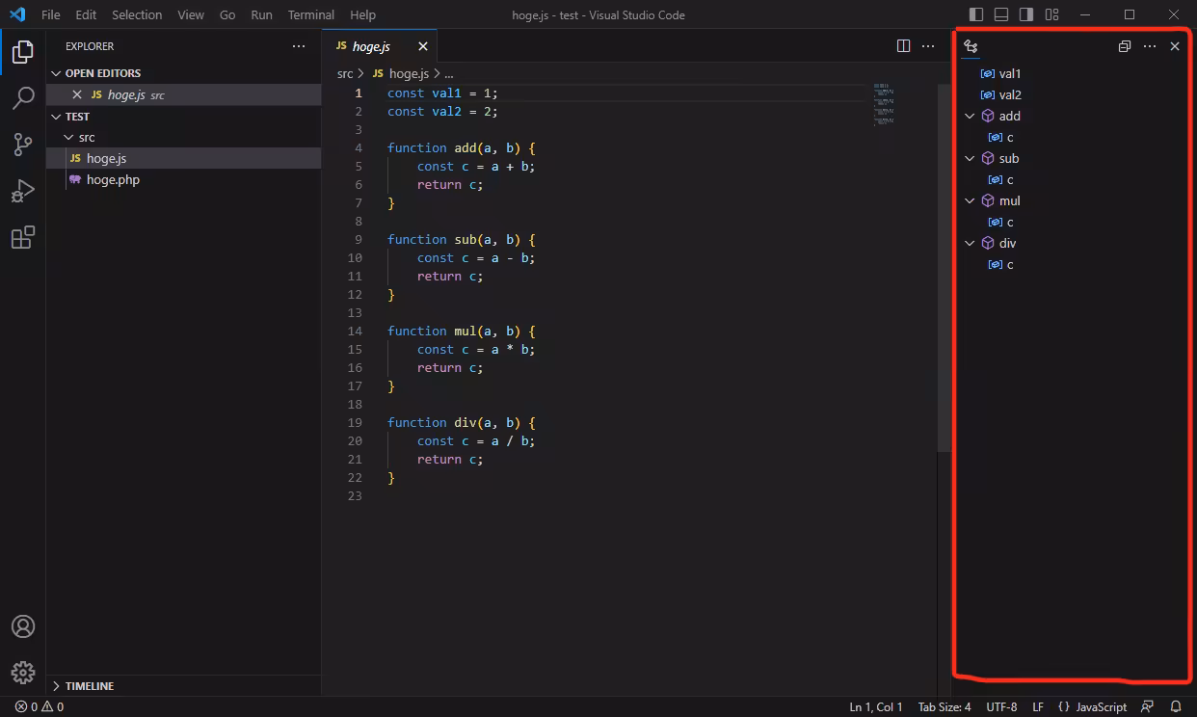Open the Go menu
Image resolution: width=1197 pixels, height=717 pixels.
coord(227,14)
